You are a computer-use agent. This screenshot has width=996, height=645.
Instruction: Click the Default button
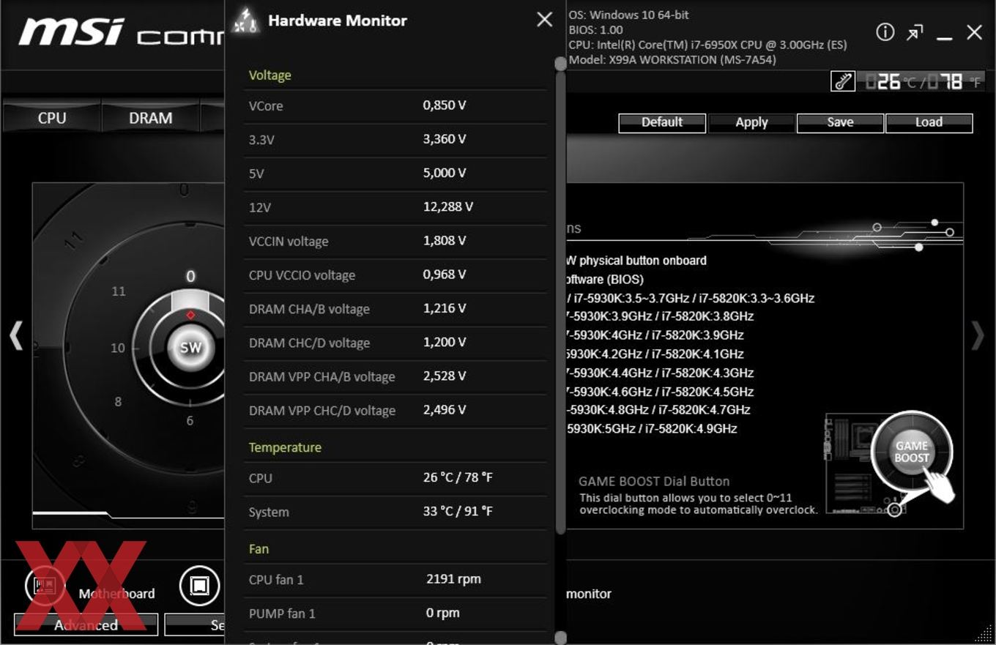[662, 122]
